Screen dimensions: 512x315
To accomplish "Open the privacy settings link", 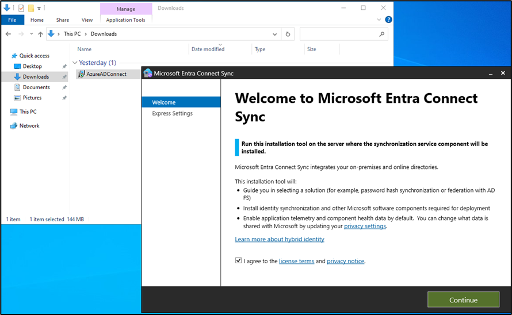I will [x=365, y=226].
